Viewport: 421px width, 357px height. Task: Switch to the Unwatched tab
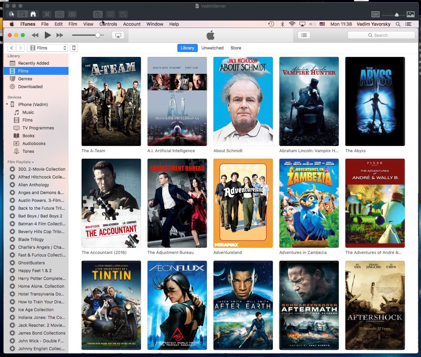[212, 48]
